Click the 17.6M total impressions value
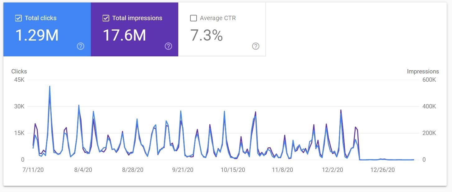452x192 pixels. click(x=124, y=35)
